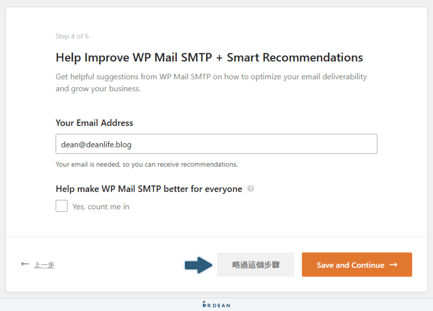
Task: Click the deliverability description paragraph
Action: 211,82
